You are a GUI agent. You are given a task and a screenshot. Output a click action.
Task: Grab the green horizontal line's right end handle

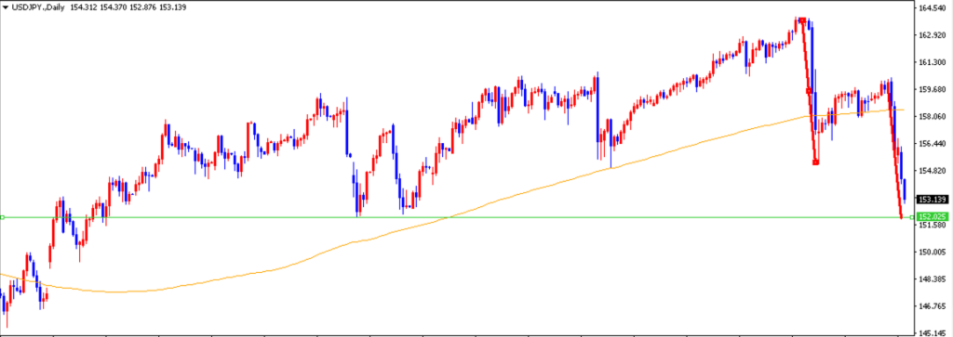click(x=912, y=217)
